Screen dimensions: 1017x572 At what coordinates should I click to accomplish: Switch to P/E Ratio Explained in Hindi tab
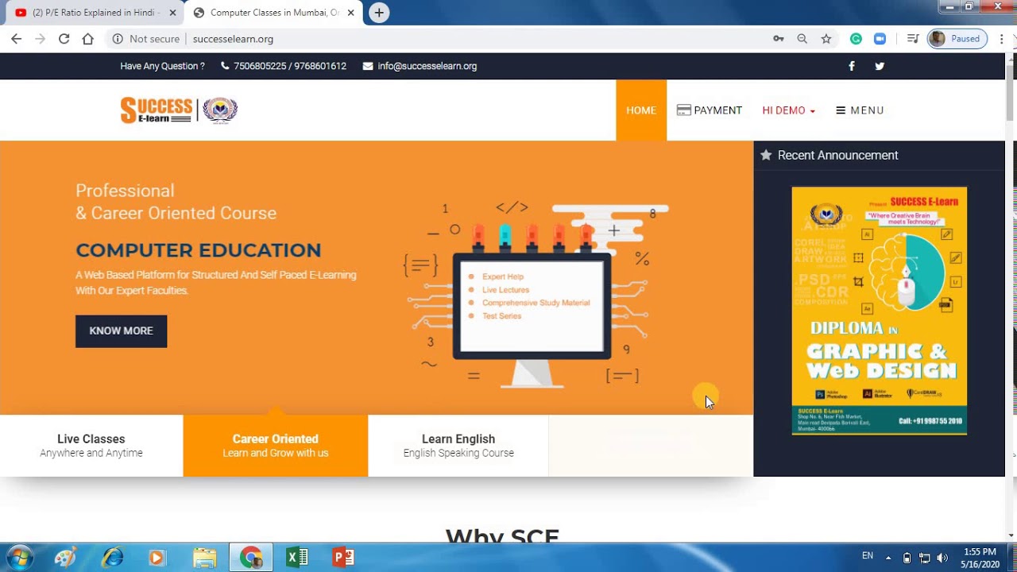pos(95,13)
